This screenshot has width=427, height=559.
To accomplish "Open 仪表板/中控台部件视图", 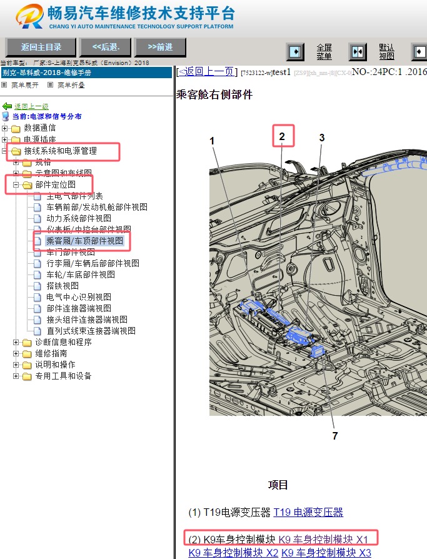I will click(x=89, y=229).
